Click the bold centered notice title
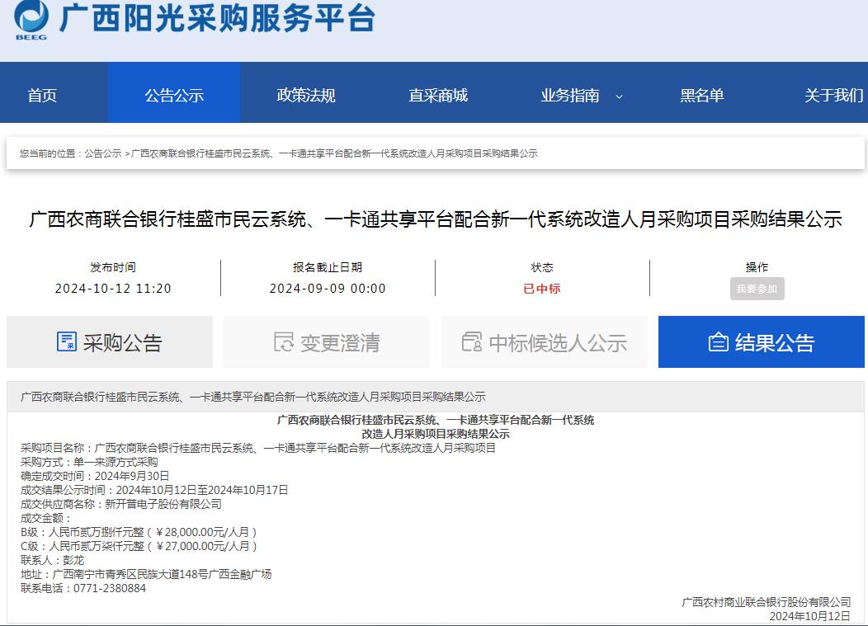868x626 pixels. tap(436, 426)
